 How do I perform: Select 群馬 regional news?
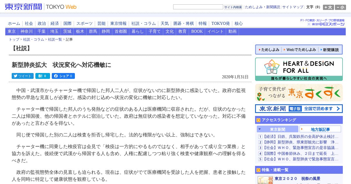pos(93,32)
